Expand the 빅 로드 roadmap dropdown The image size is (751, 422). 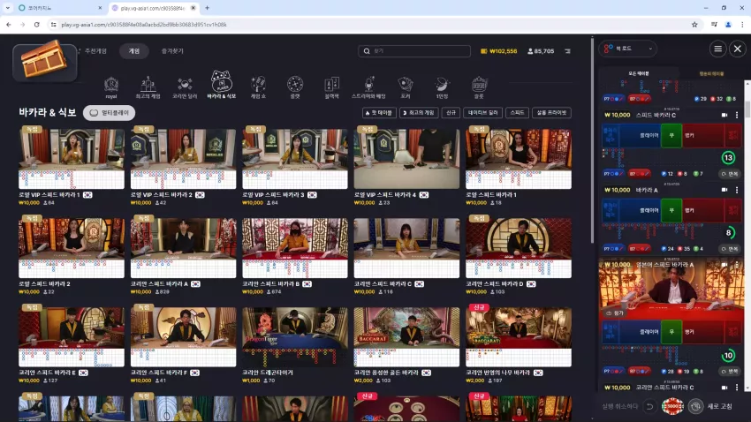tap(627, 49)
